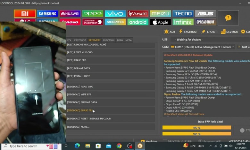Open the T.POINT test point tool

tap(209, 32)
